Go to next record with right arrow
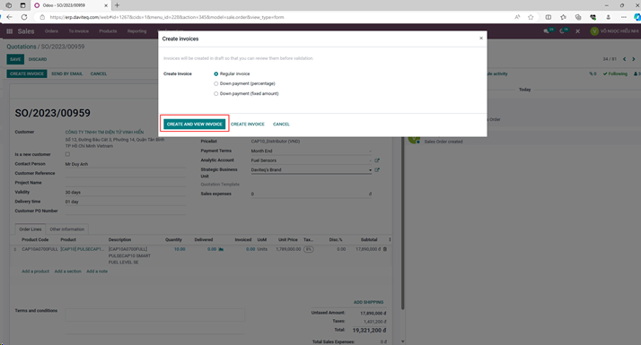This screenshot has width=641, height=345. 634,59
